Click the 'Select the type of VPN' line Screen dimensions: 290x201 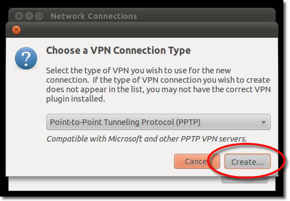tap(138, 71)
